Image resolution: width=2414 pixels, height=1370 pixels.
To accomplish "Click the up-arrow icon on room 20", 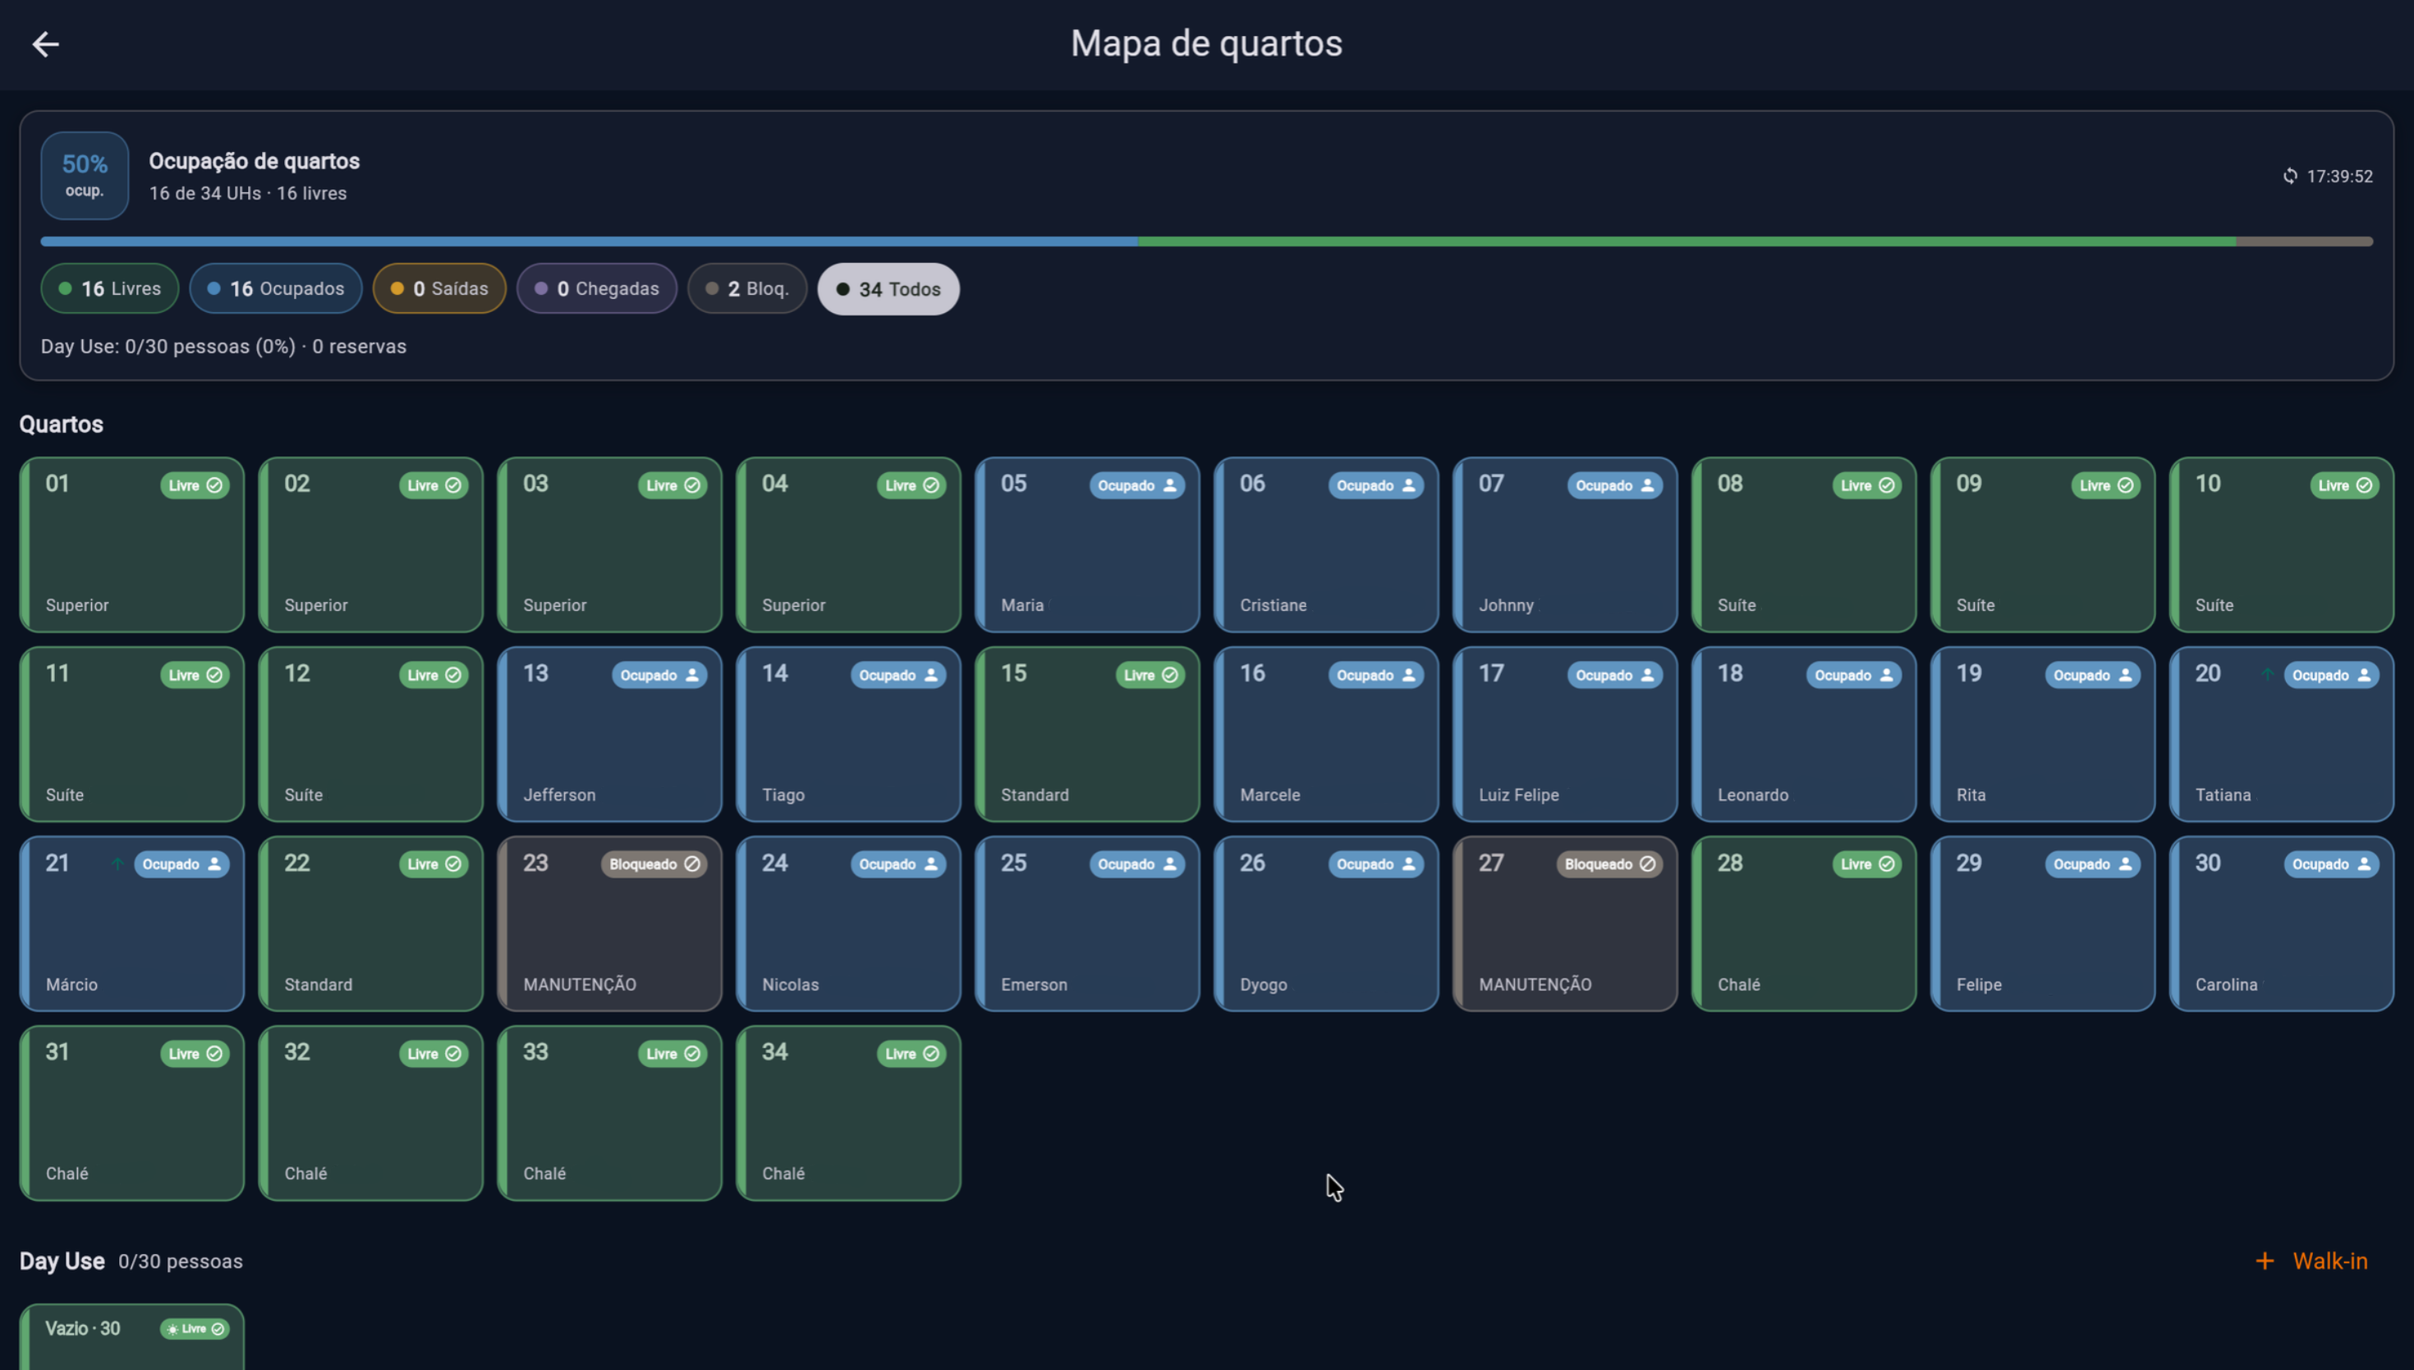I will (x=2267, y=674).
